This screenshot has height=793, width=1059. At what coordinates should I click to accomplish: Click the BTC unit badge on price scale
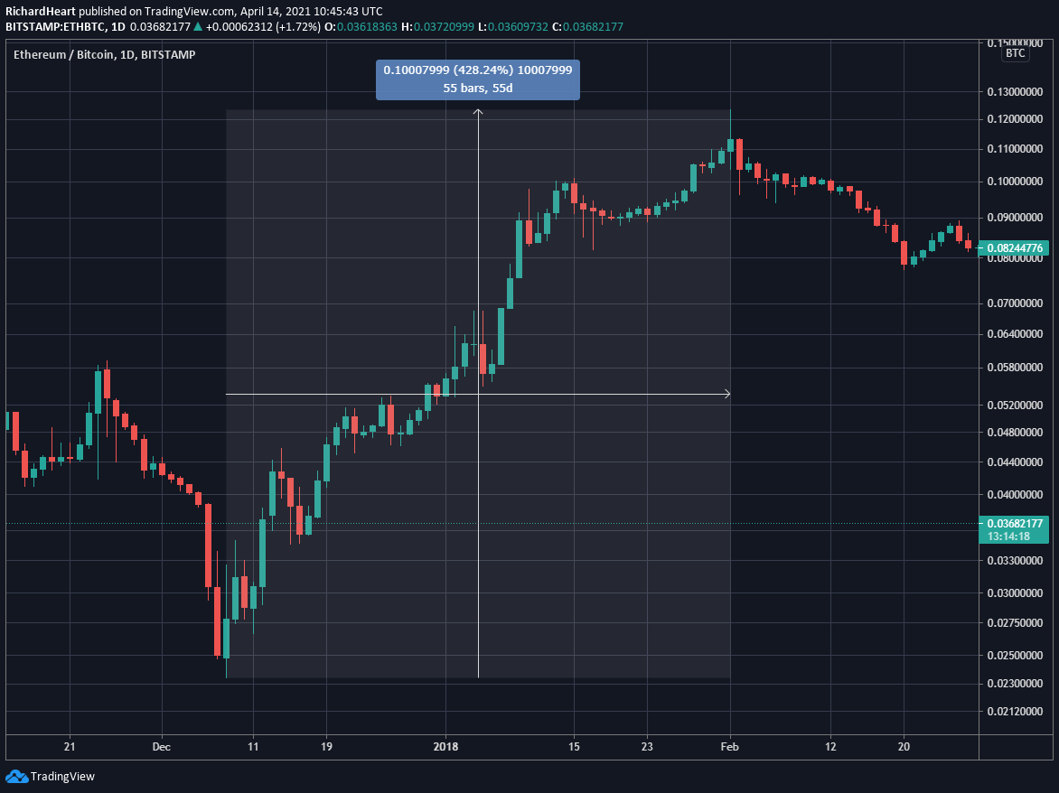click(1014, 52)
